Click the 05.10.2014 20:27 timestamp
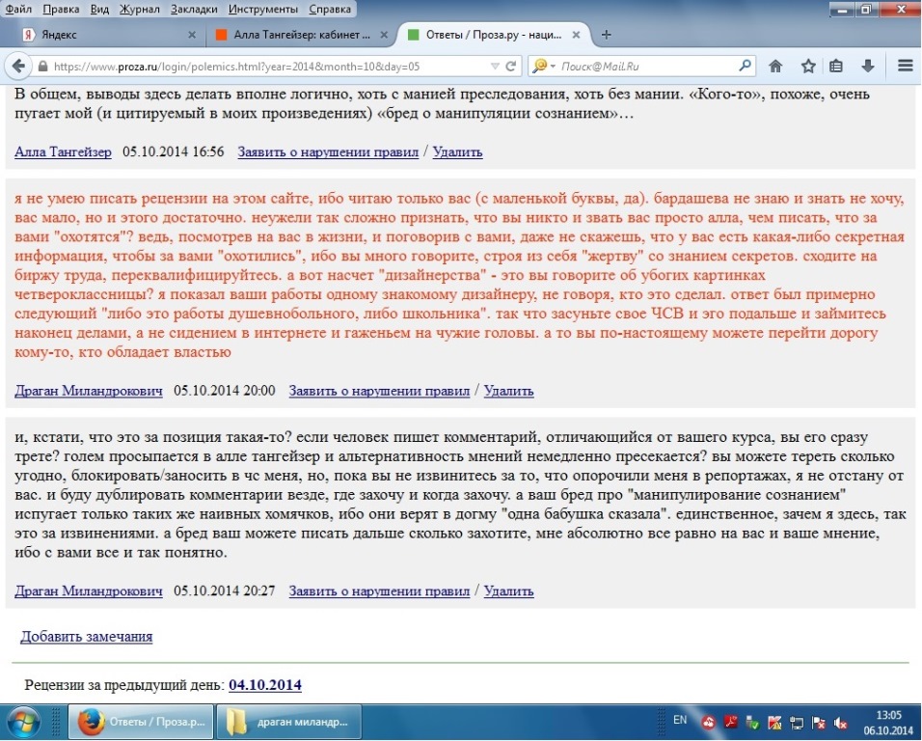The height and width of the screenshot is (741, 922). pyautogui.click(x=225, y=591)
